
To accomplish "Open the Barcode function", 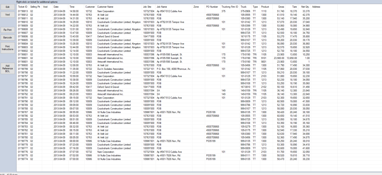I will tap(7, 38).
